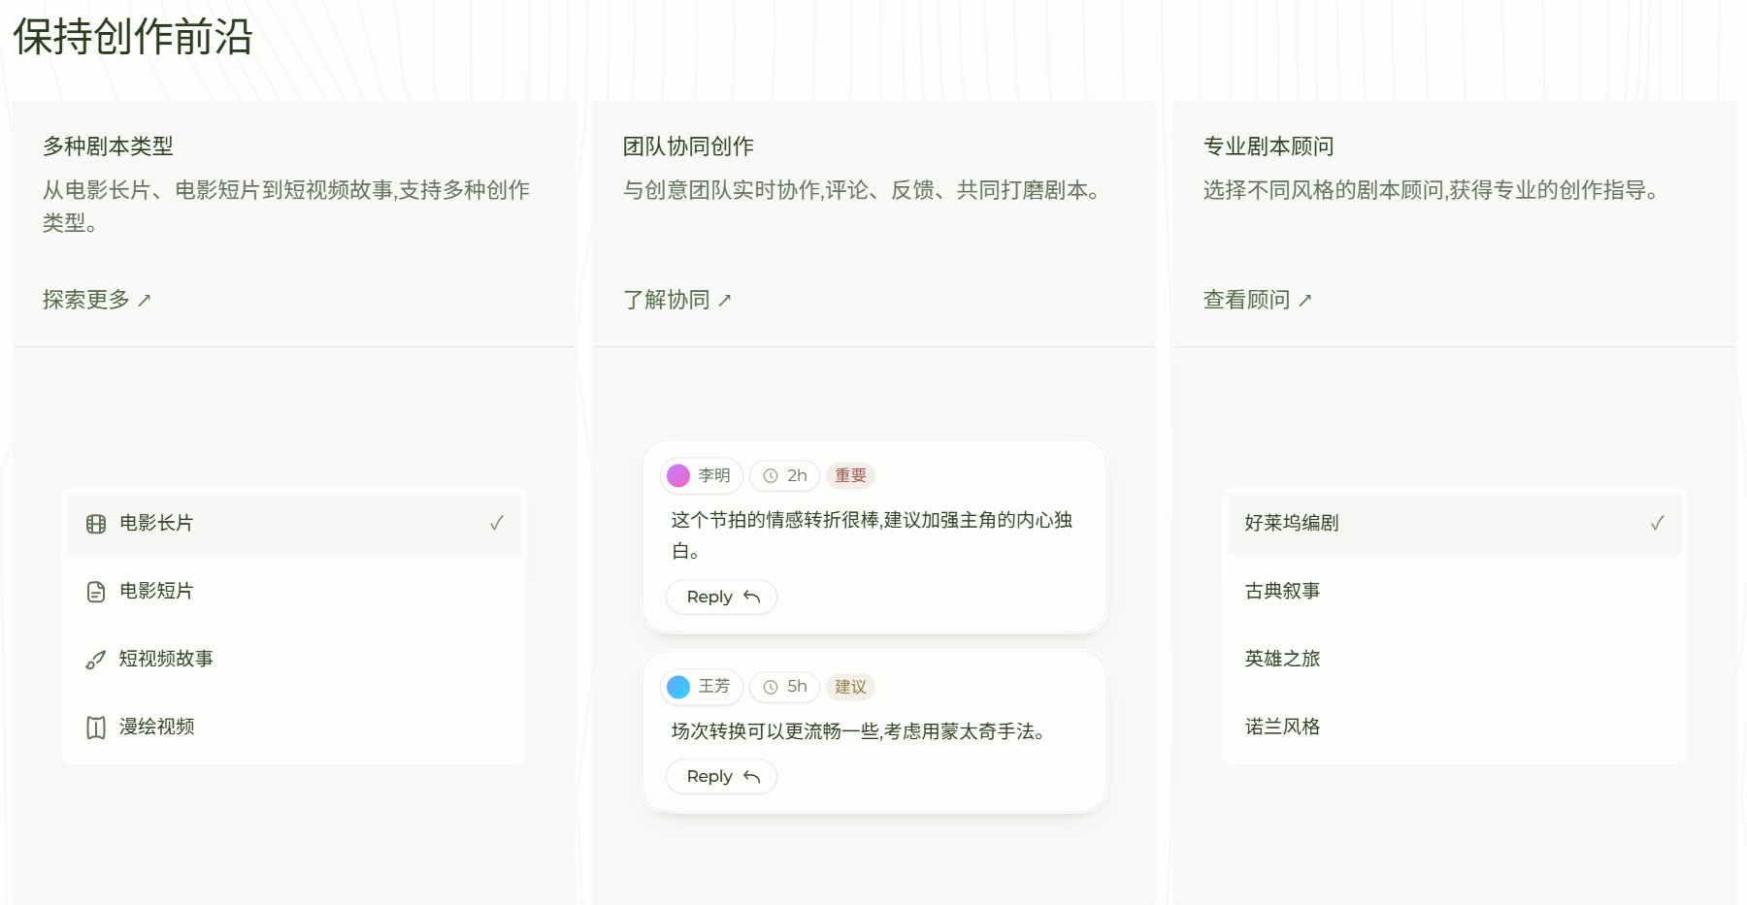1747x905 pixels.
Task: Toggle the checkmark on 好莱坞编剧
Action: click(x=1655, y=523)
